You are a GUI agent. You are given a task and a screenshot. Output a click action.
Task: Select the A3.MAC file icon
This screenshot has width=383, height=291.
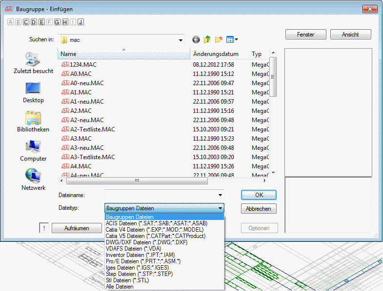[65, 139]
